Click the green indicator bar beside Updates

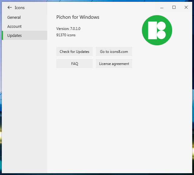pos(2,36)
